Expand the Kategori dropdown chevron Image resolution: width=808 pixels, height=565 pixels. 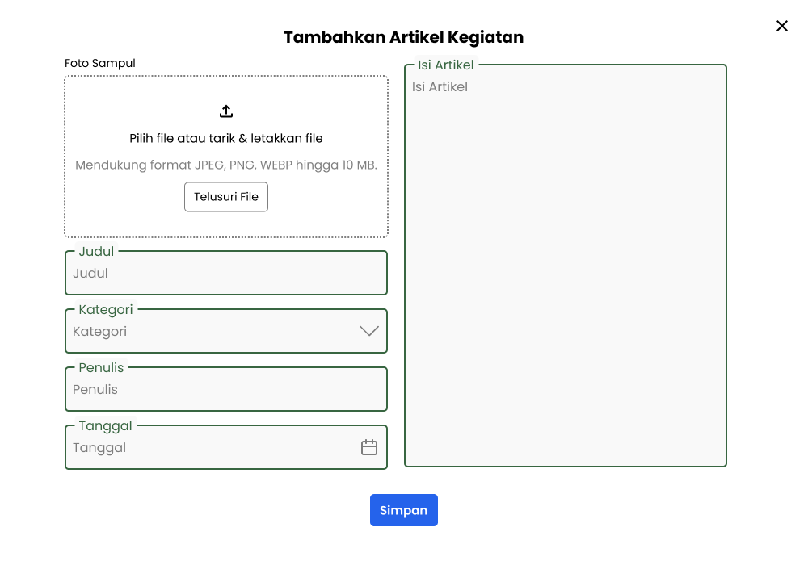pos(369,331)
